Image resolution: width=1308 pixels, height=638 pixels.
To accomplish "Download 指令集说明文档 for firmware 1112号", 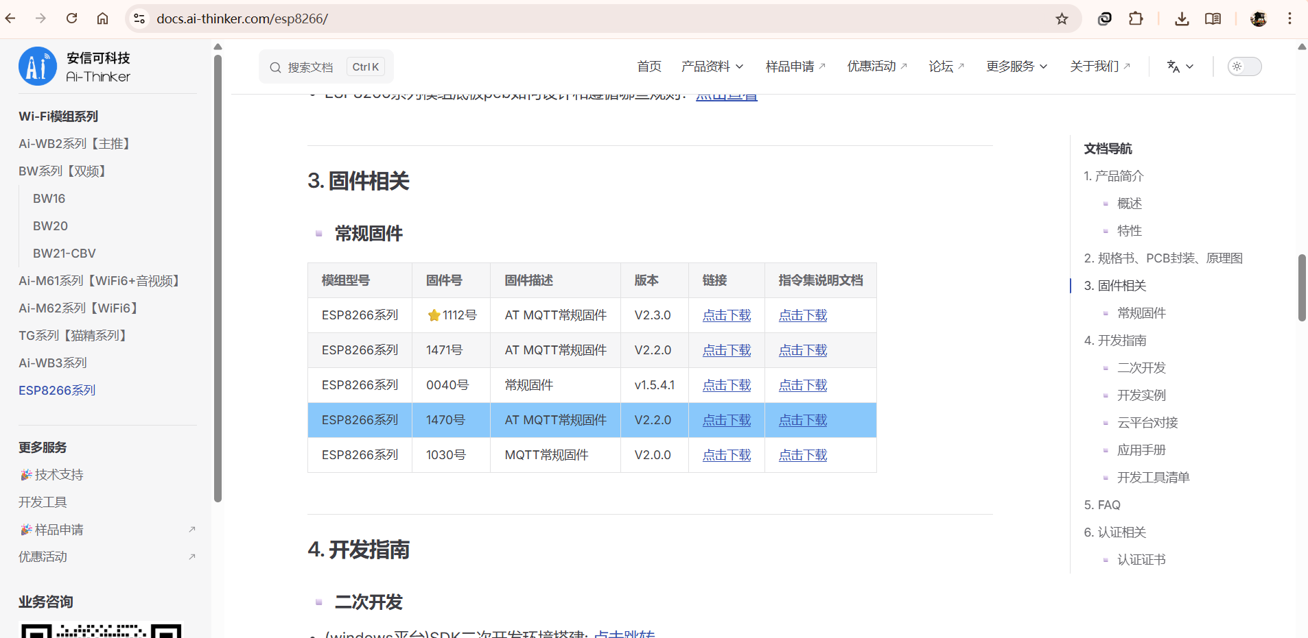I will click(x=803, y=315).
